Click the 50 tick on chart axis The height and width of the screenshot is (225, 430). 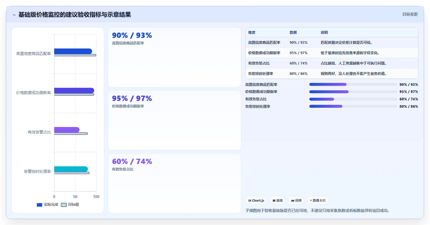point(75,197)
